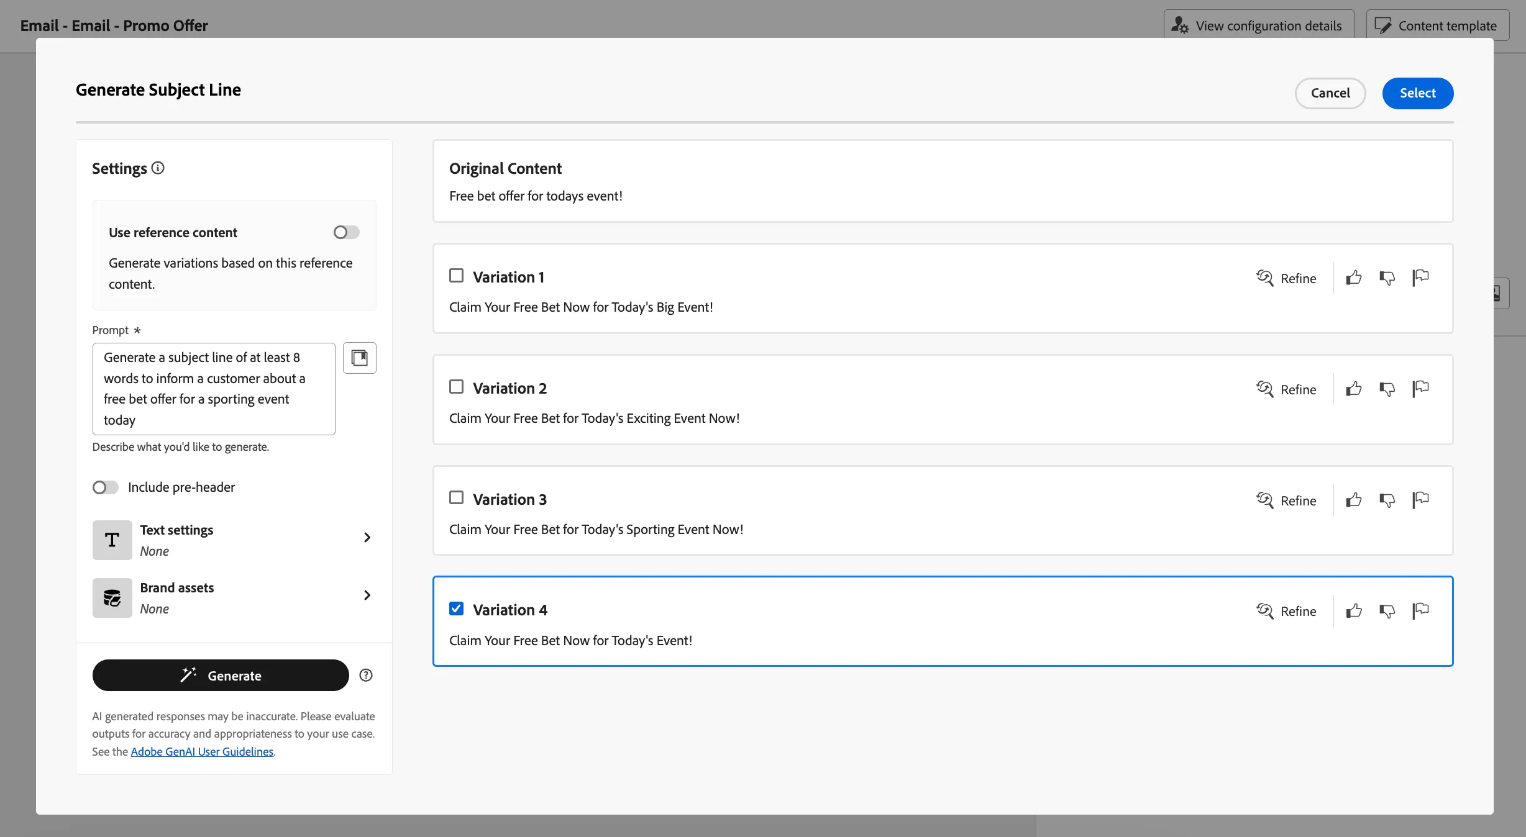Refine Variation 4
Viewport: 1526px width, 837px height.
(1286, 611)
